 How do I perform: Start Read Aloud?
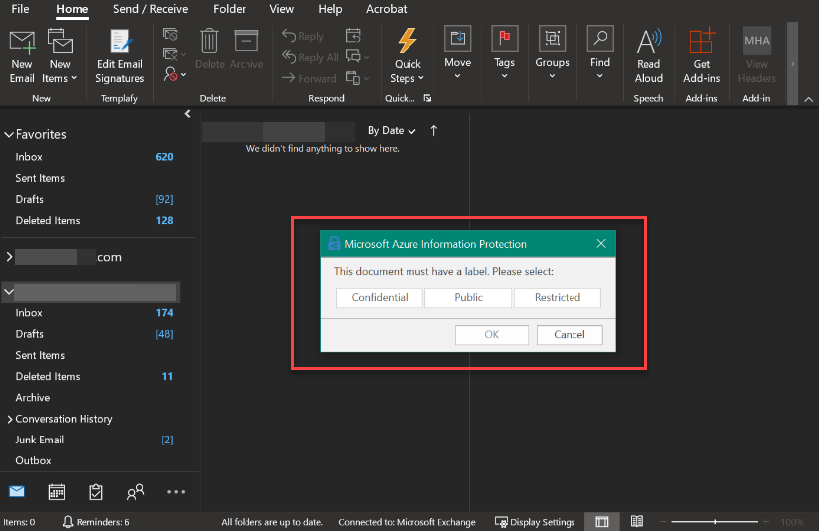point(649,56)
